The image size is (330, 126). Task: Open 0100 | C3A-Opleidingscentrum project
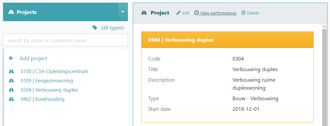(x=54, y=71)
